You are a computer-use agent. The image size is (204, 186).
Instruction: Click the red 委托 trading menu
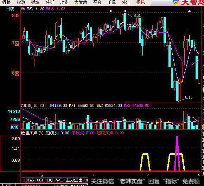coord(140,2)
